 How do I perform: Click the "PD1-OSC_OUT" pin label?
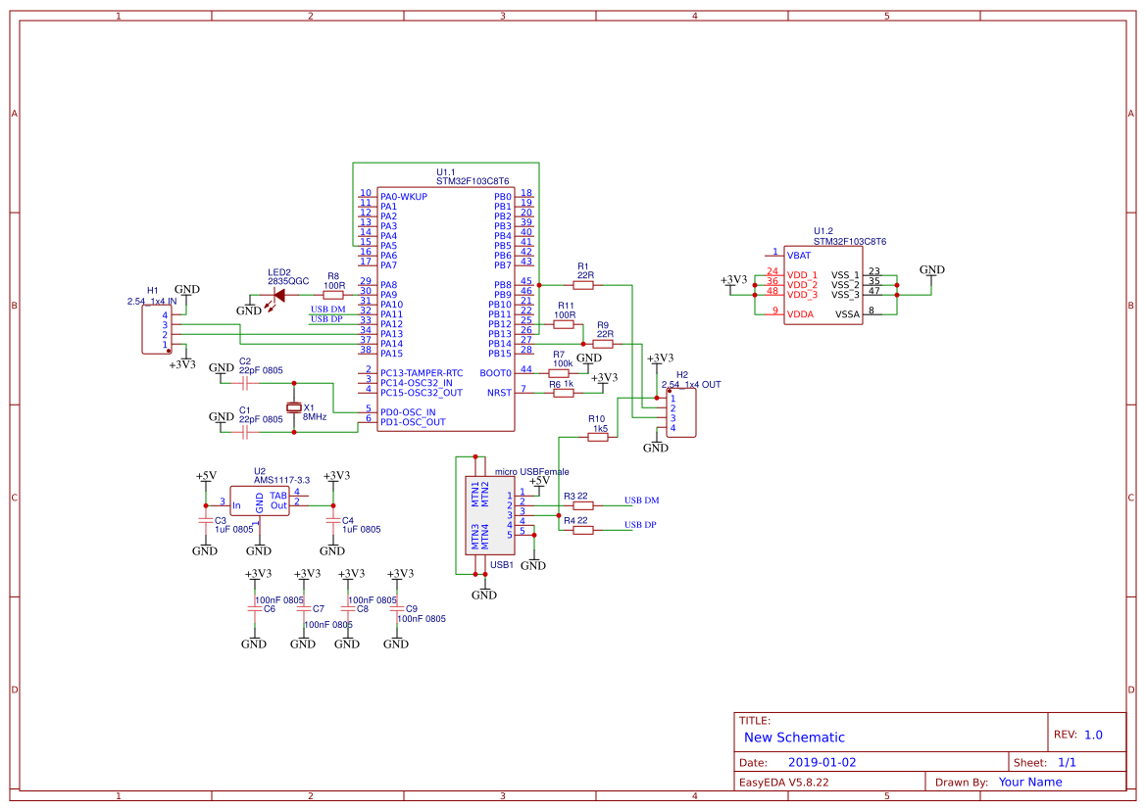(x=412, y=423)
